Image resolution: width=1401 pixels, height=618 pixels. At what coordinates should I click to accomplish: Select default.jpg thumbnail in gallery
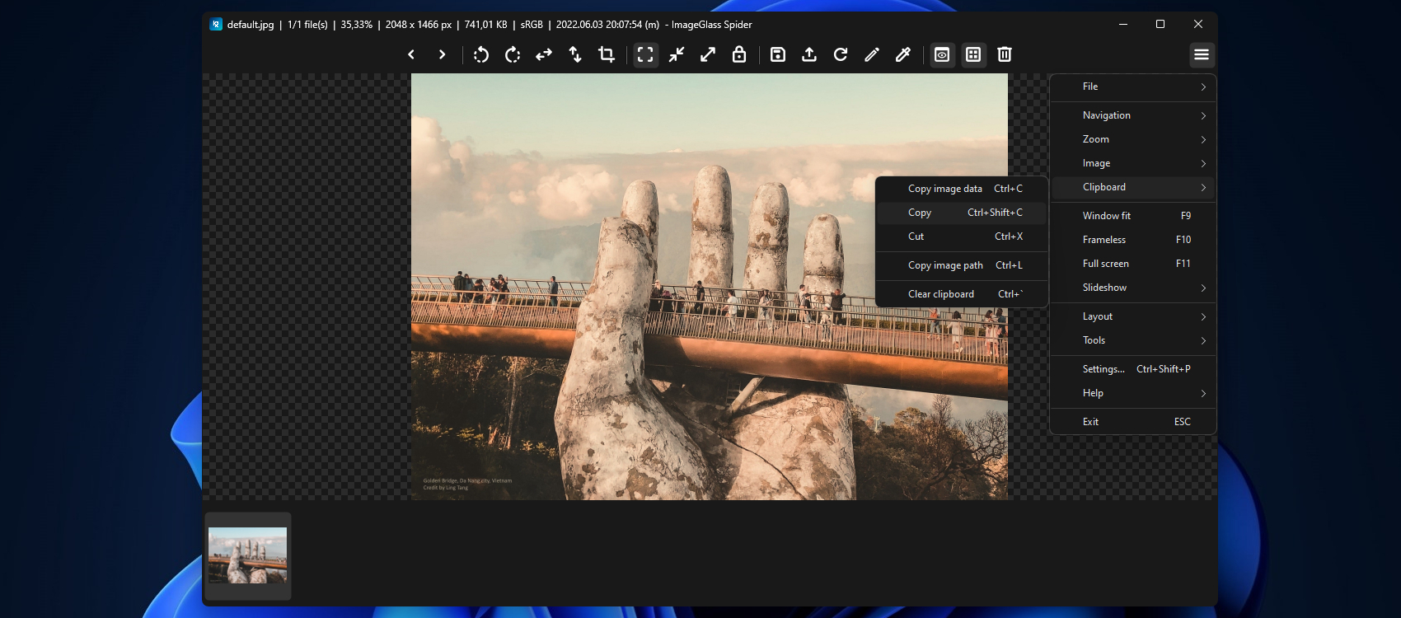tap(248, 556)
